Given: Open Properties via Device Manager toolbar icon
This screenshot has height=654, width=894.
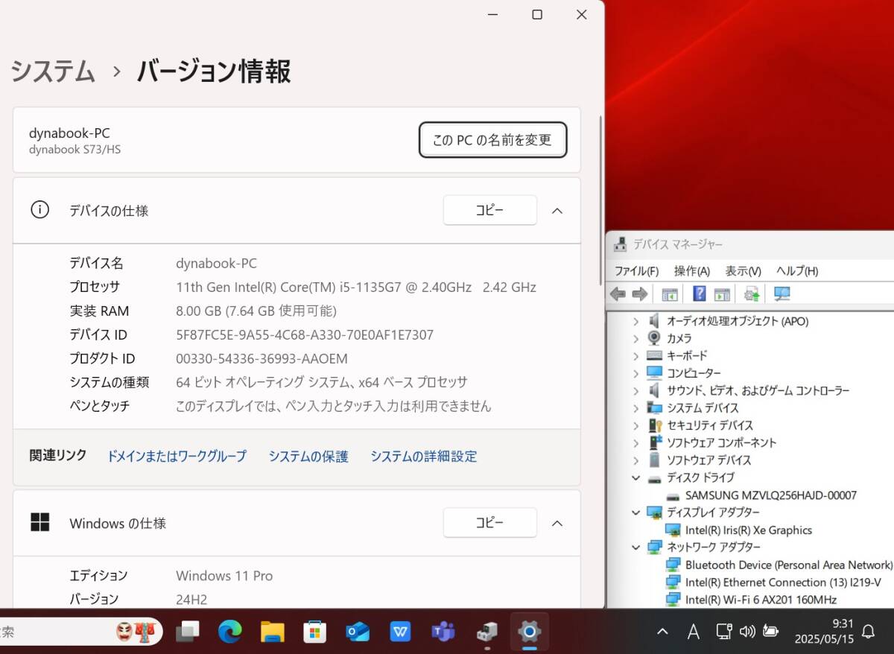Looking at the screenshot, I should point(721,293).
